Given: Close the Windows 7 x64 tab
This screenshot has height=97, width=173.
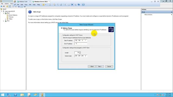Looking at the screenshot, I should tap(30, 2).
